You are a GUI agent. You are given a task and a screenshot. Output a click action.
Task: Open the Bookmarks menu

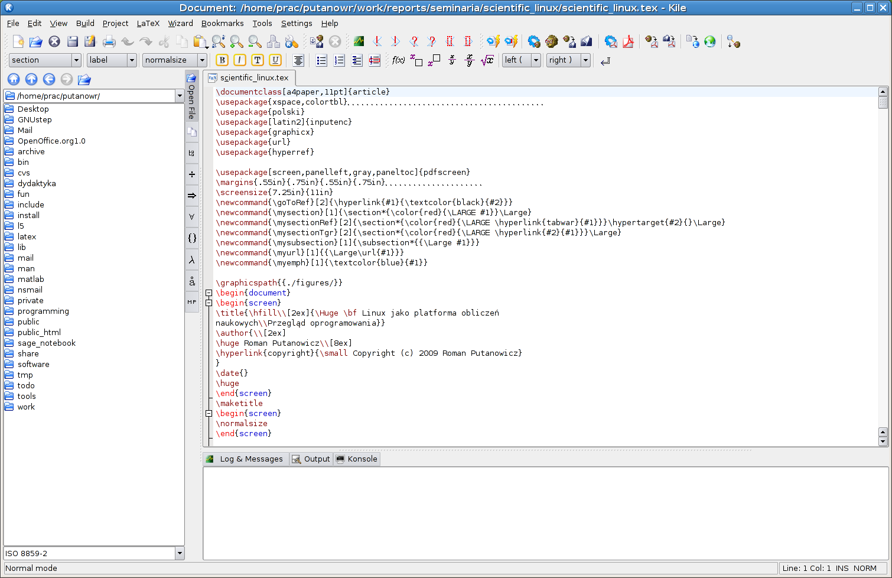coord(222,23)
